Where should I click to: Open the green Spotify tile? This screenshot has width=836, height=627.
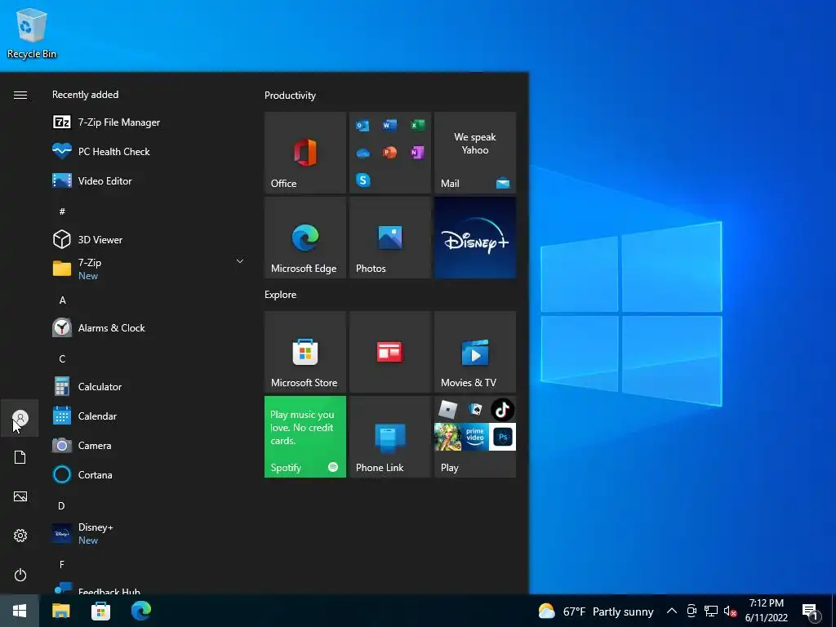click(305, 437)
